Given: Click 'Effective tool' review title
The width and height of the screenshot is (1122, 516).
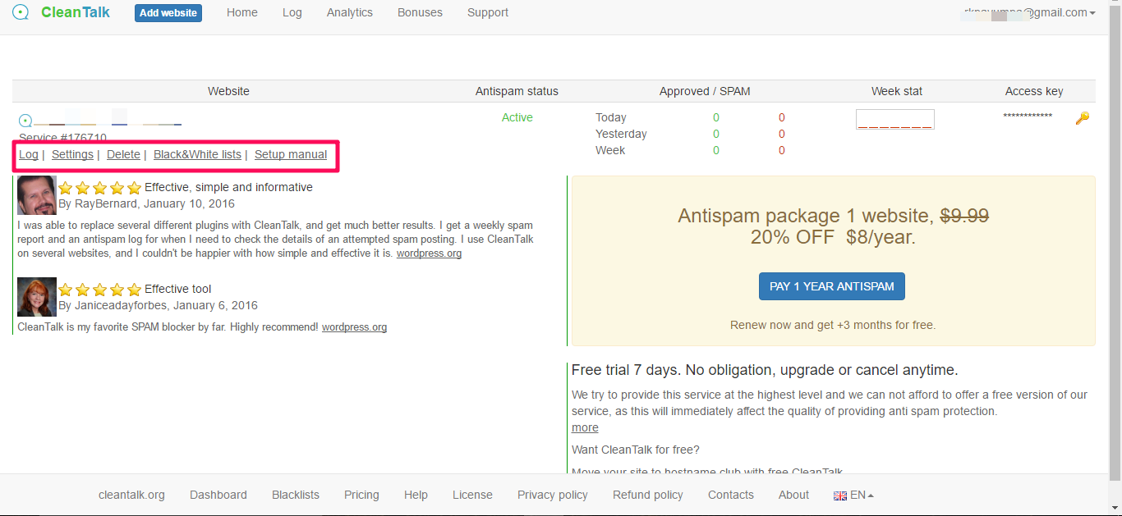Looking at the screenshot, I should 178,289.
